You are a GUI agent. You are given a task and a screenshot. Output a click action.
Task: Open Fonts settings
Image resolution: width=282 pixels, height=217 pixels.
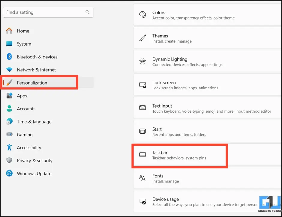[x=208, y=178]
